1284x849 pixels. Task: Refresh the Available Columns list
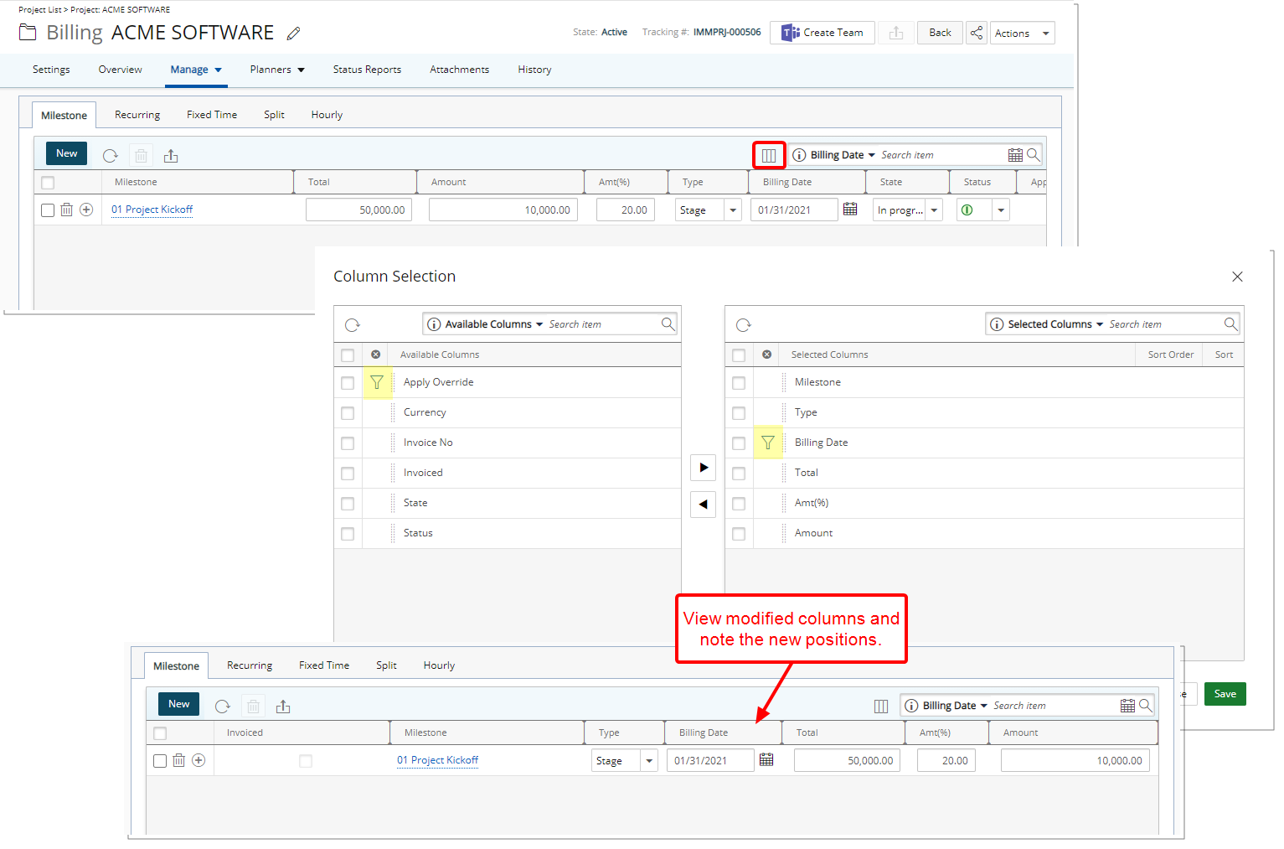tap(353, 325)
